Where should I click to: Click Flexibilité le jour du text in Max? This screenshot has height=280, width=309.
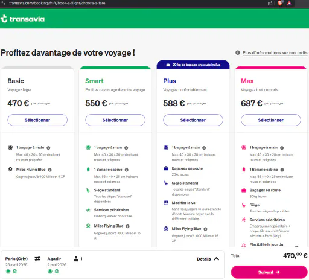point(266,244)
